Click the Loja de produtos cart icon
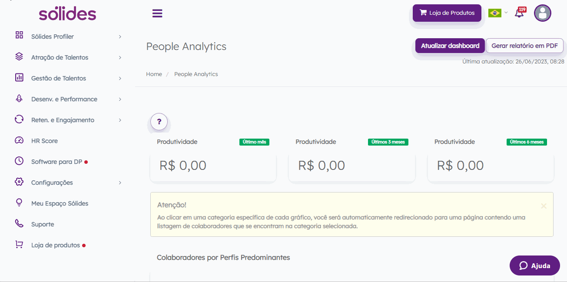This screenshot has width=567, height=282. [19, 245]
